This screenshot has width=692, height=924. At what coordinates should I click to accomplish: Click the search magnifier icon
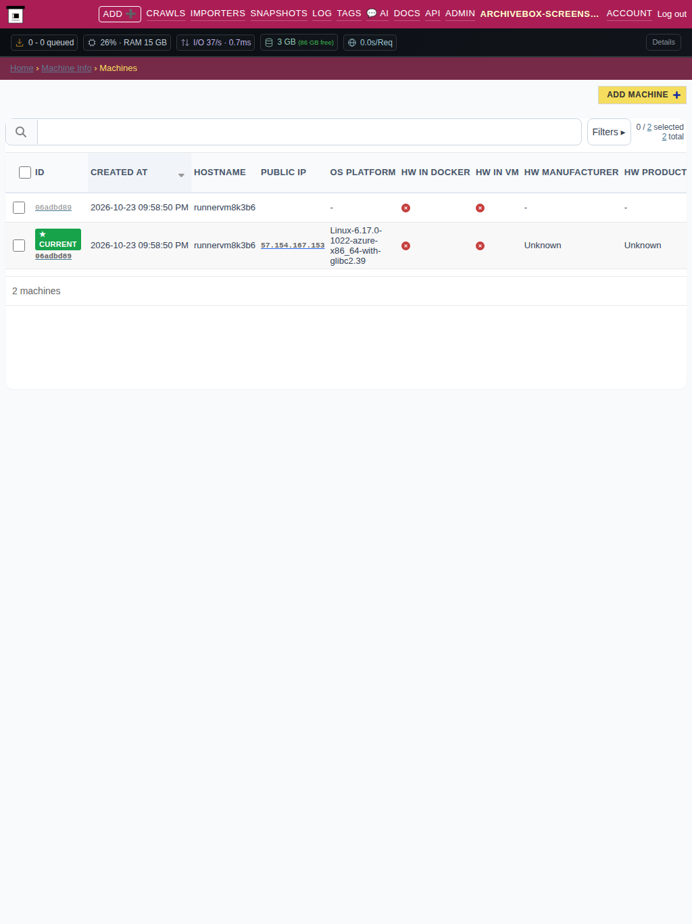click(21, 132)
